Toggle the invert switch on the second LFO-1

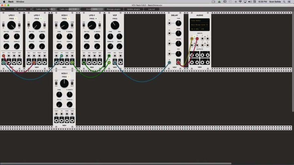(x=44, y=25)
